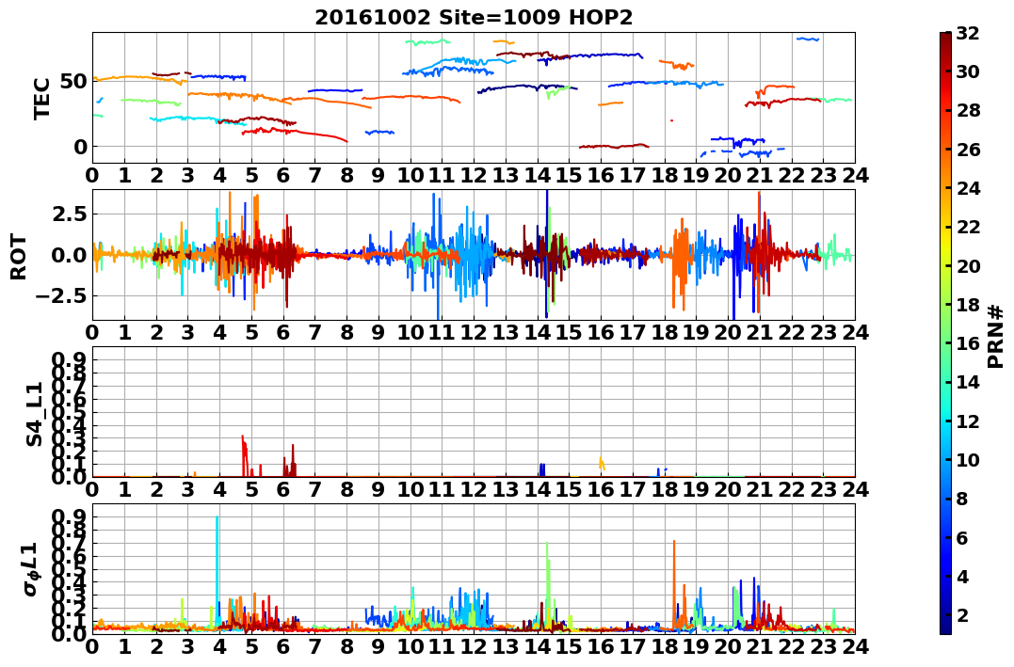Click the PRN# colorbar label

point(996,336)
